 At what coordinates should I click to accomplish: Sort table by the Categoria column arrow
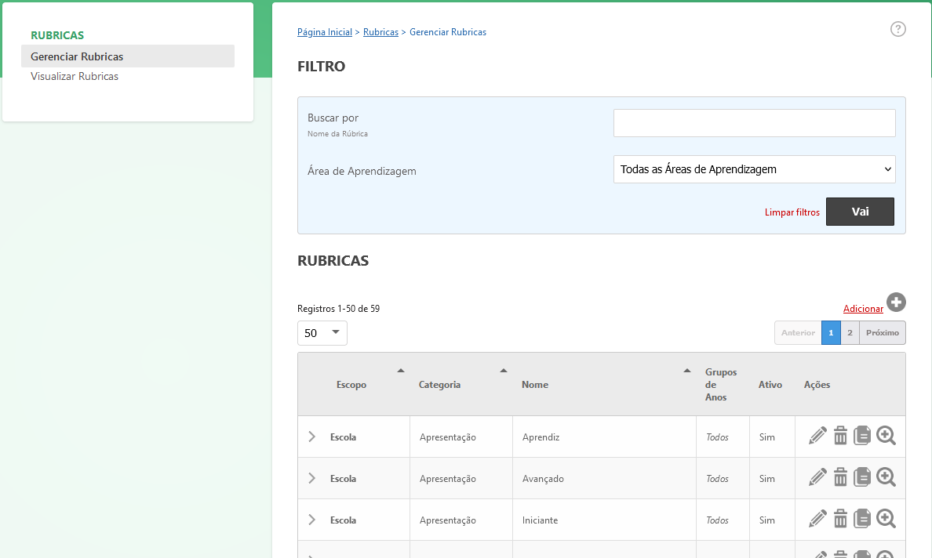(504, 371)
